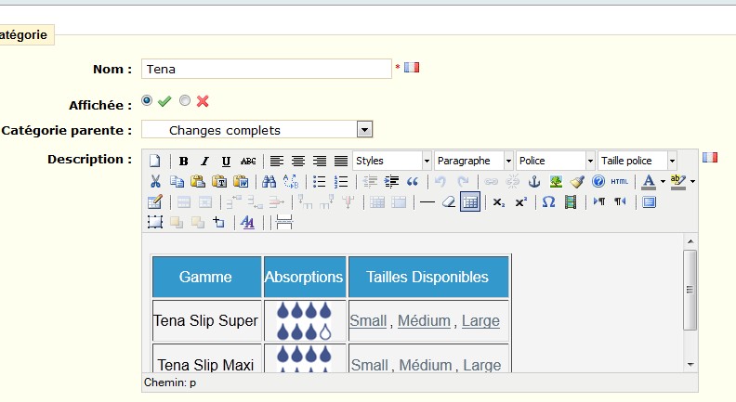Screen dimensions: 736x402
Task: Apply the current highlight background color
Action: 677,182
